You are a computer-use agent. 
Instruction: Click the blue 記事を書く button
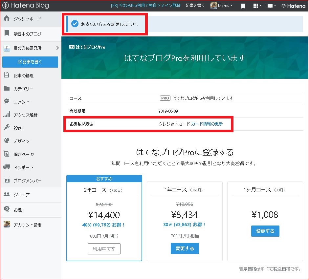30,62
